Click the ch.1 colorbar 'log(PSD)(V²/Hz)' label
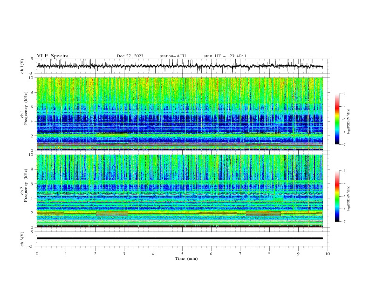This screenshot has width=369, height=285. [348, 122]
